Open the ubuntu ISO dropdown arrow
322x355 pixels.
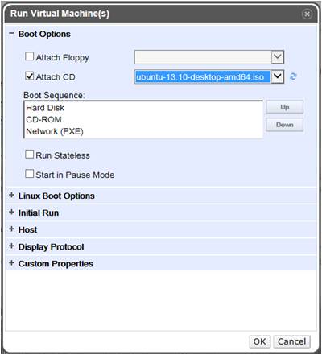point(278,76)
